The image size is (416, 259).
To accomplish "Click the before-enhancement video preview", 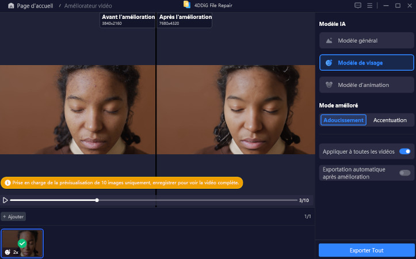I will pos(78,109).
